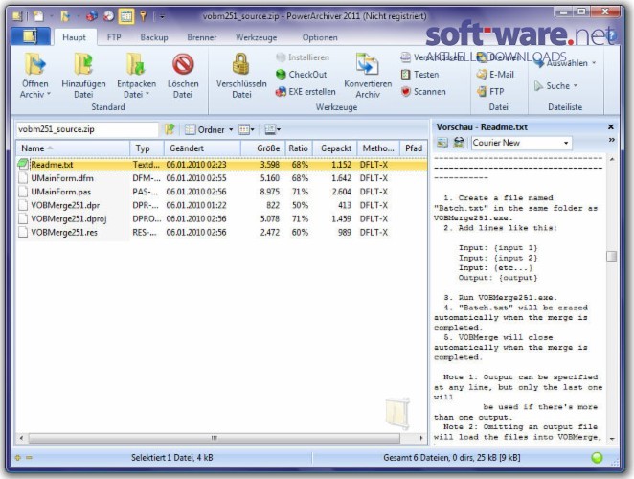634x479 pixels.
Task: Click the Testen checklist icon
Action: [405, 75]
